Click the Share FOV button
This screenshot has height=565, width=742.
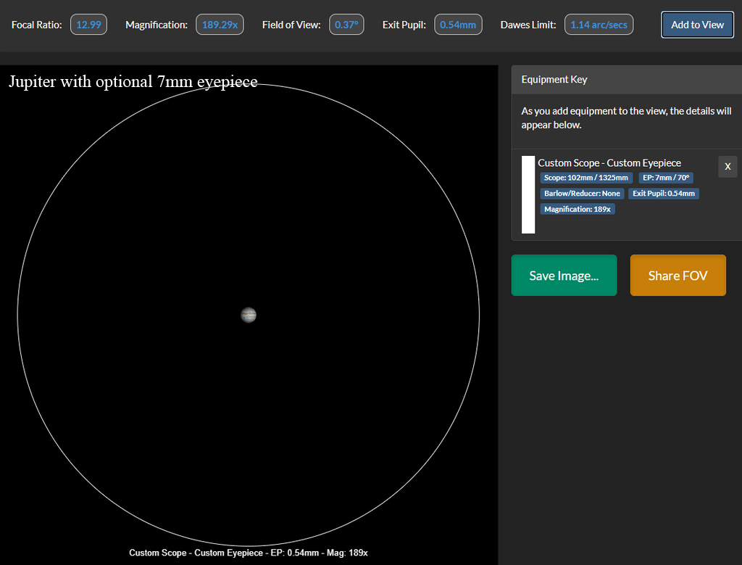(x=678, y=276)
